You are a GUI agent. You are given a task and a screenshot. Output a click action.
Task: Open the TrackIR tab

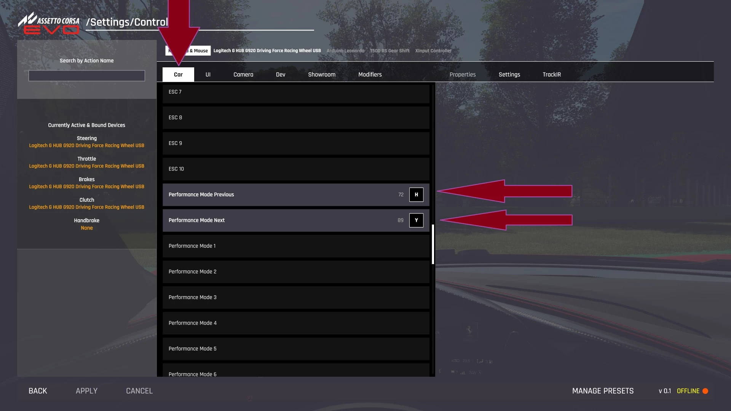(552, 75)
